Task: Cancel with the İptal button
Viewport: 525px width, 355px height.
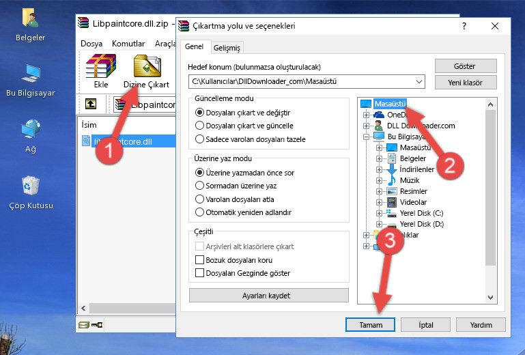Action: click(x=425, y=324)
